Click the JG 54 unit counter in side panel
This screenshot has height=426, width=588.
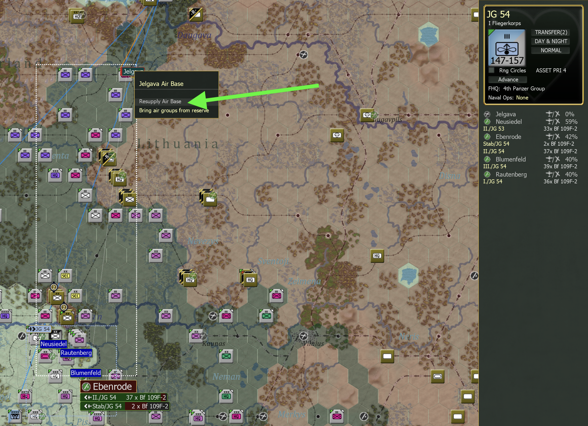pos(507,48)
